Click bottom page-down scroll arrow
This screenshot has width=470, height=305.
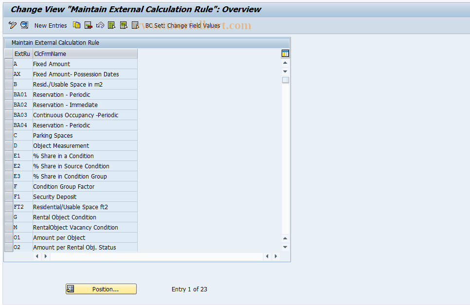pos(285,247)
